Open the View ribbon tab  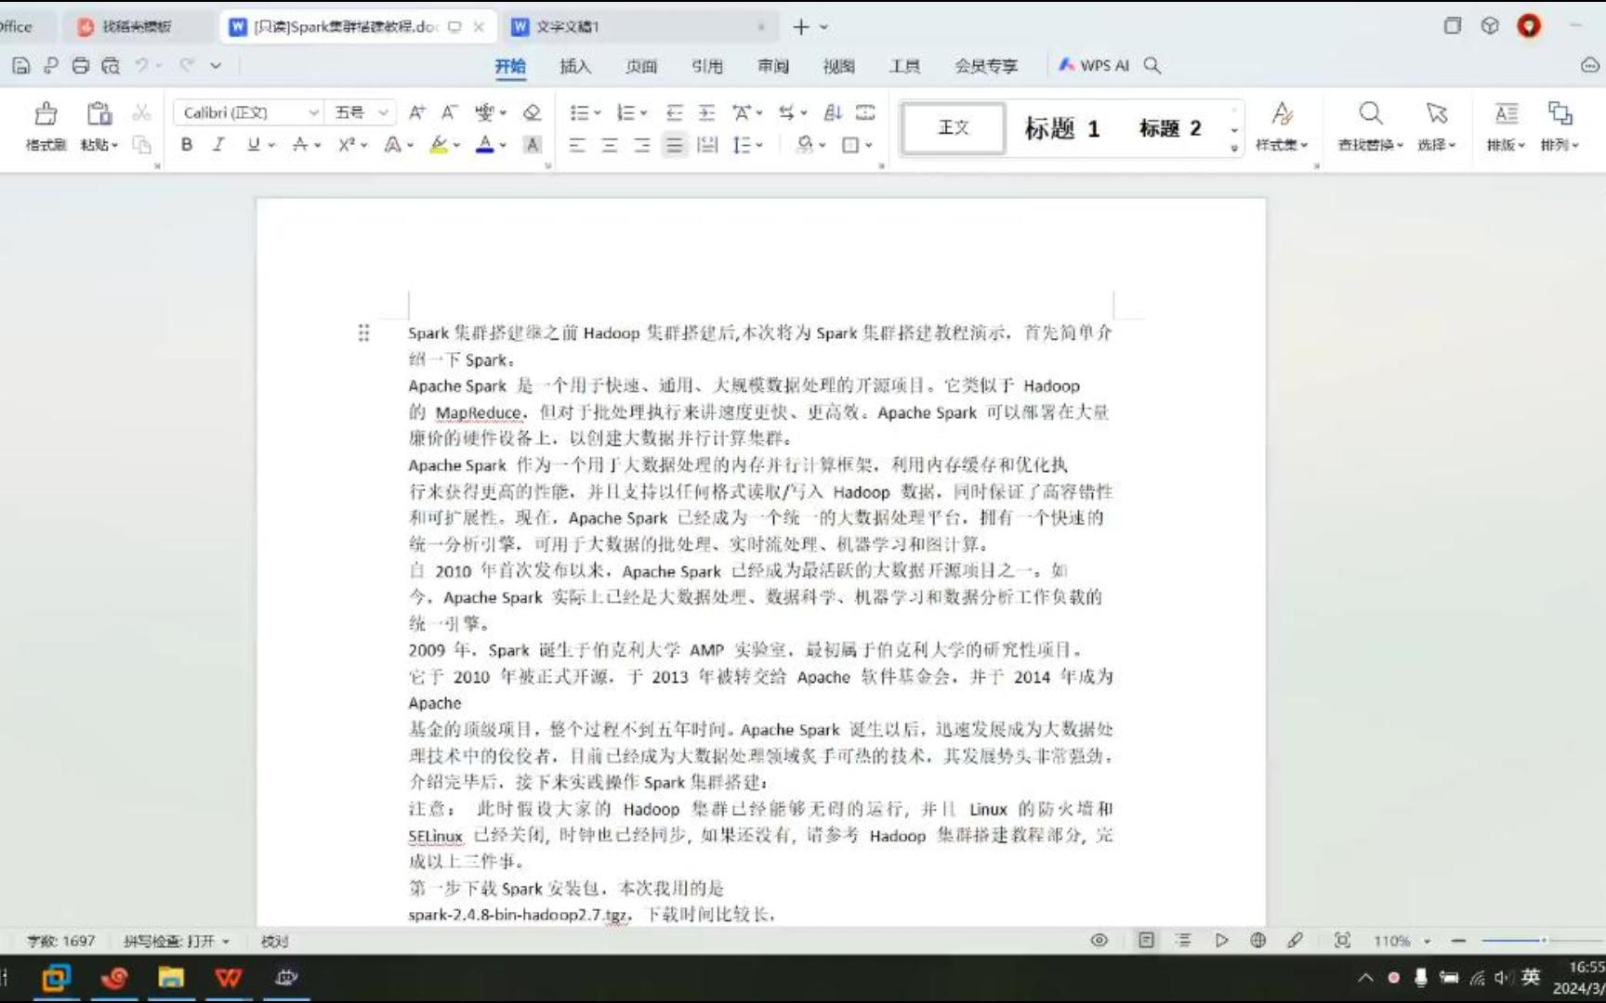(838, 66)
